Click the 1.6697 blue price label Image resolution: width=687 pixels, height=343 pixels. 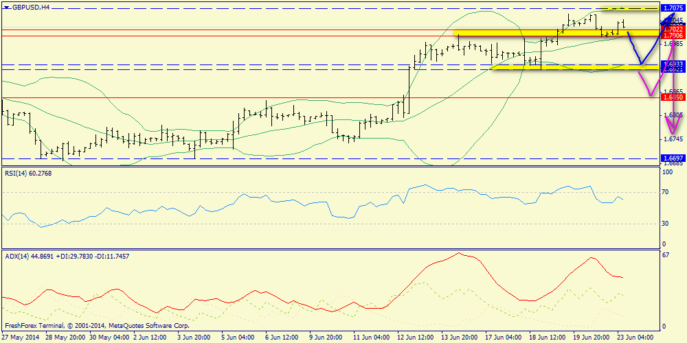[673, 158]
